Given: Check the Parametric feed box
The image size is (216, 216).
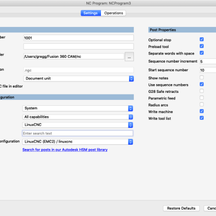Looking at the screenshot, I should click(x=201, y=98).
